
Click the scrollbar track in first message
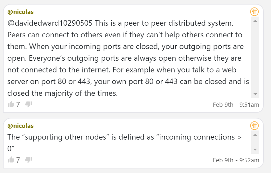coord(255,57)
